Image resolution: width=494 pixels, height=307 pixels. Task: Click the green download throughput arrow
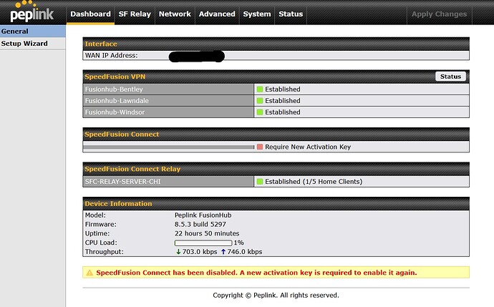coord(178,252)
